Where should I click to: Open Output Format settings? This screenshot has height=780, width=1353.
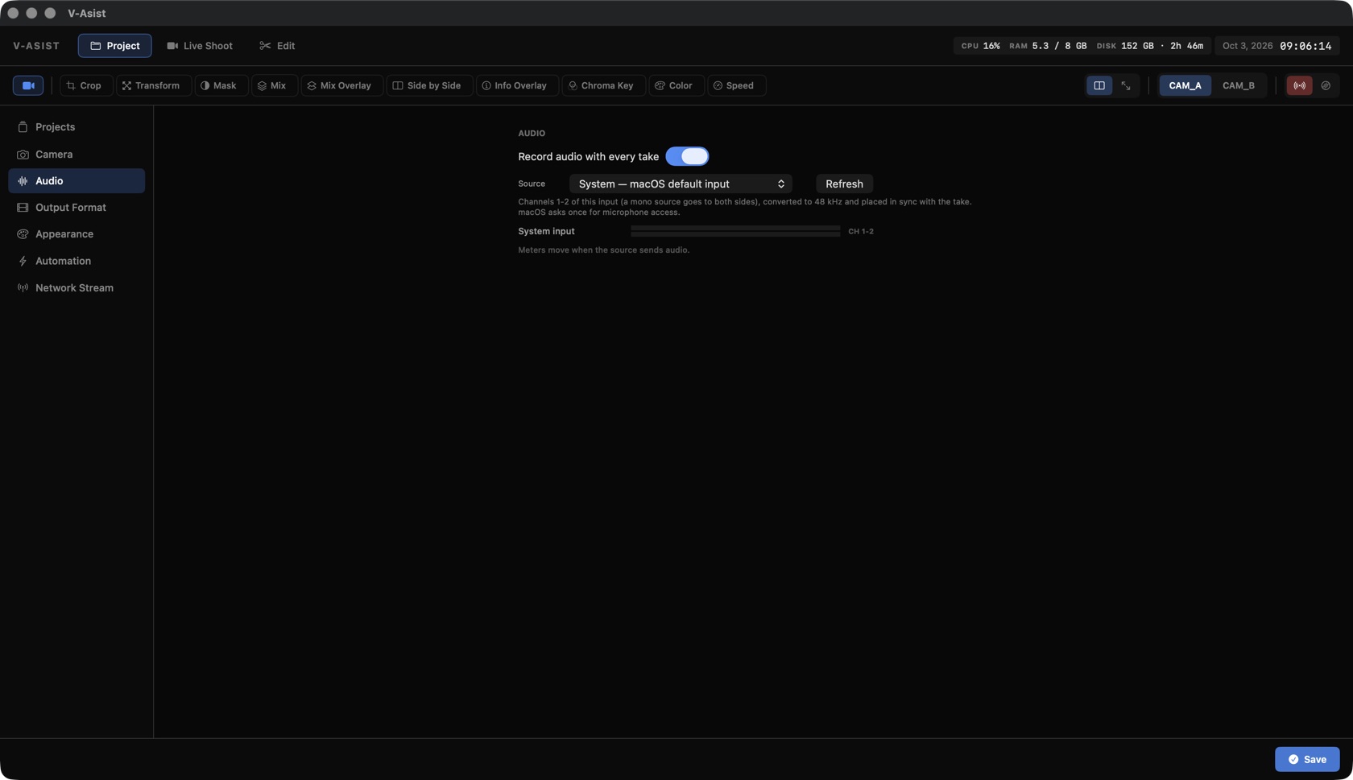(77, 208)
